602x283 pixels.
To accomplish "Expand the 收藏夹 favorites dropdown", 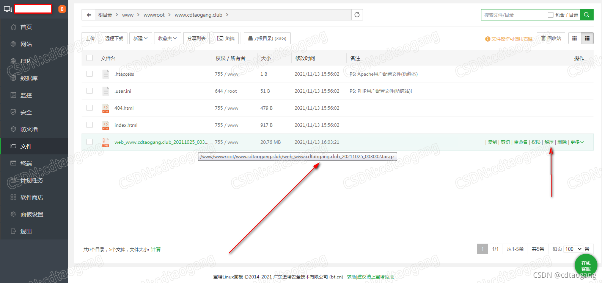I will coord(167,38).
